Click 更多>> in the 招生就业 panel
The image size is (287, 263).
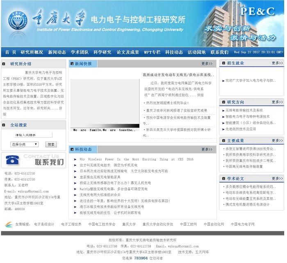pos(277,63)
